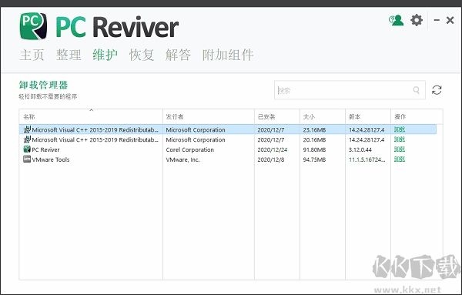Select the PC Reviver row name
462x295 pixels.
[x=45, y=149]
